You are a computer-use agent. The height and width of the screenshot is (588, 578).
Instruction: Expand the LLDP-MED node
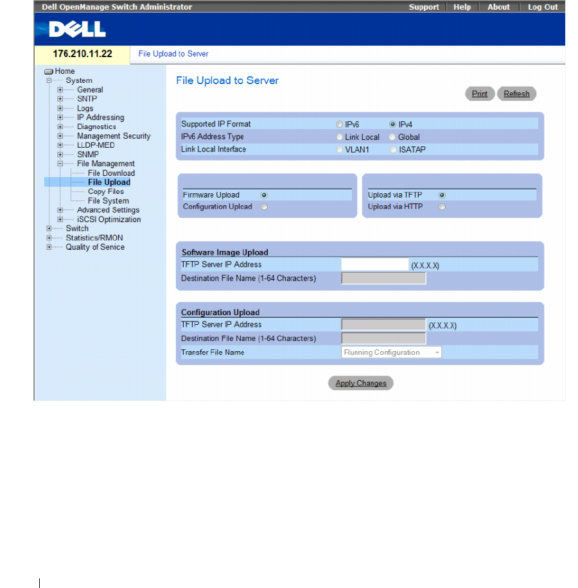(60, 145)
